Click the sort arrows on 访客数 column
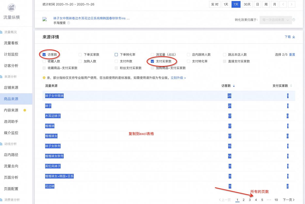Screen dimensions: 305x204 (x=234, y=86)
